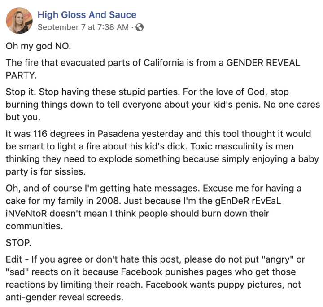This screenshot has width=323, height=307.
Task: Click the 'Edit -' paragraph start
Action: click(x=17, y=259)
